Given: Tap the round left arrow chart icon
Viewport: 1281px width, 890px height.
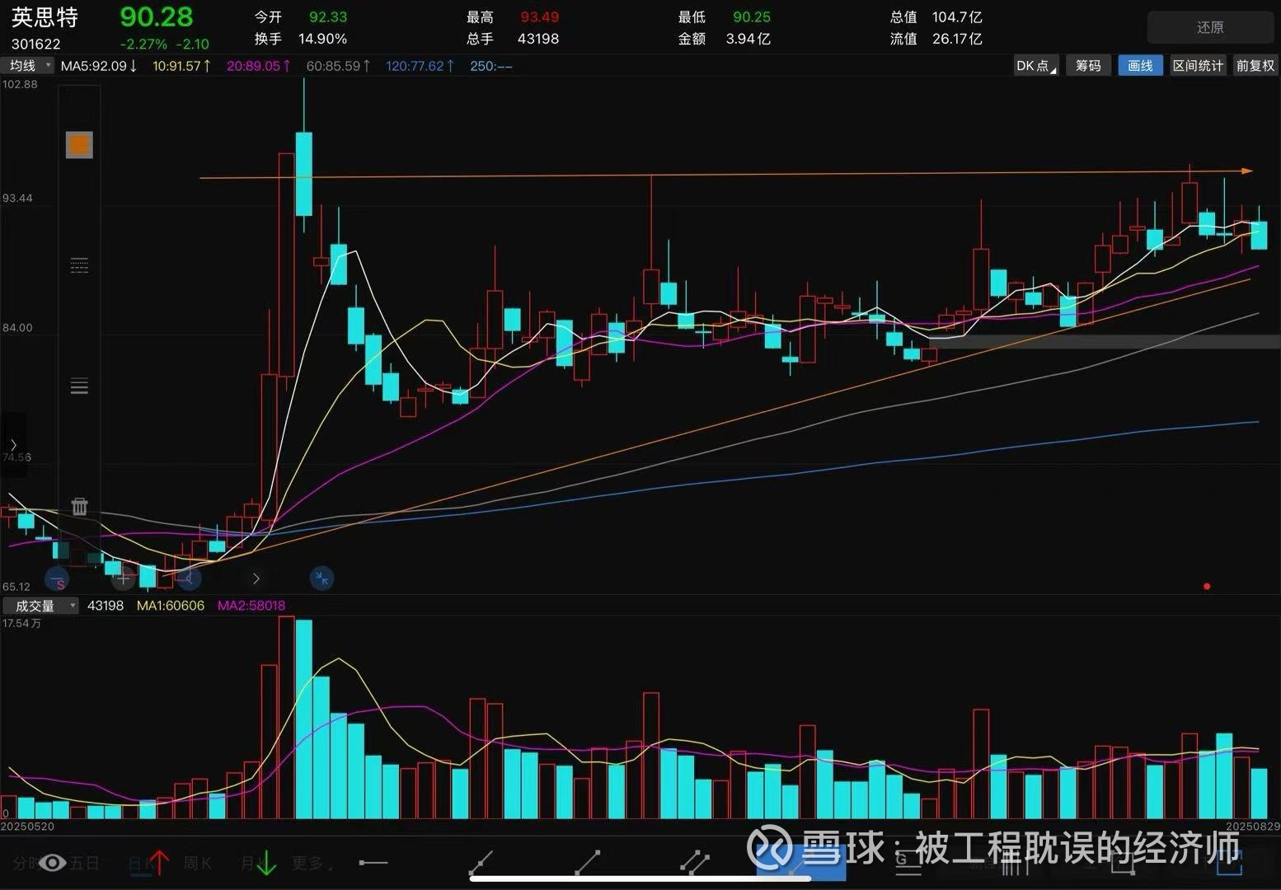Looking at the screenshot, I should (189, 578).
